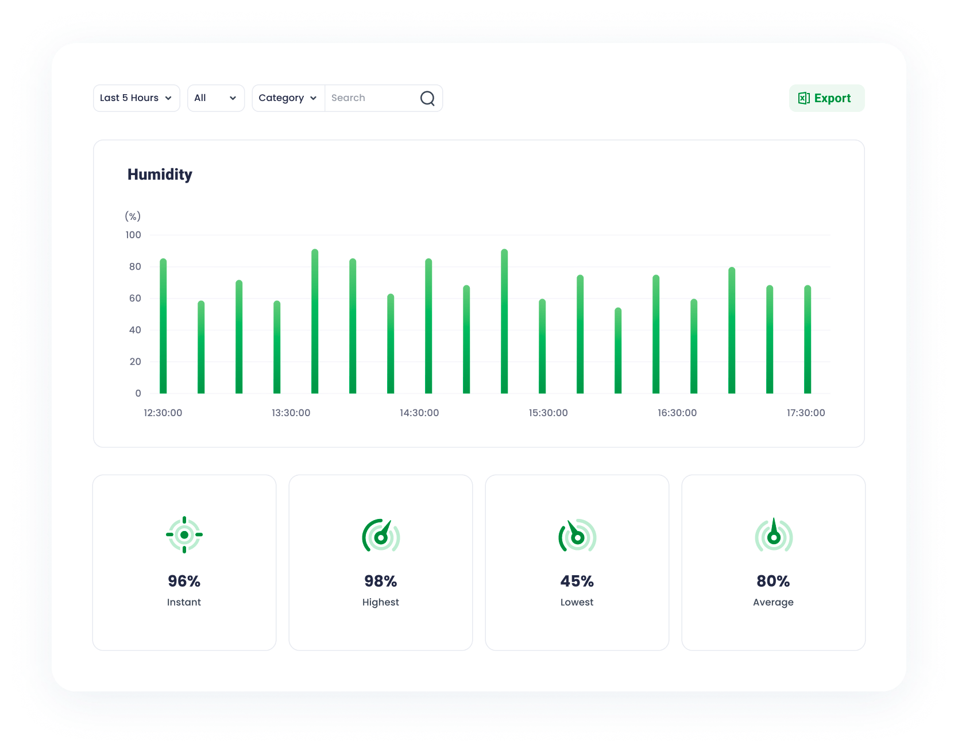Click the 15:30:00 time axis label
Image resolution: width=958 pixels, height=752 pixels.
click(548, 413)
